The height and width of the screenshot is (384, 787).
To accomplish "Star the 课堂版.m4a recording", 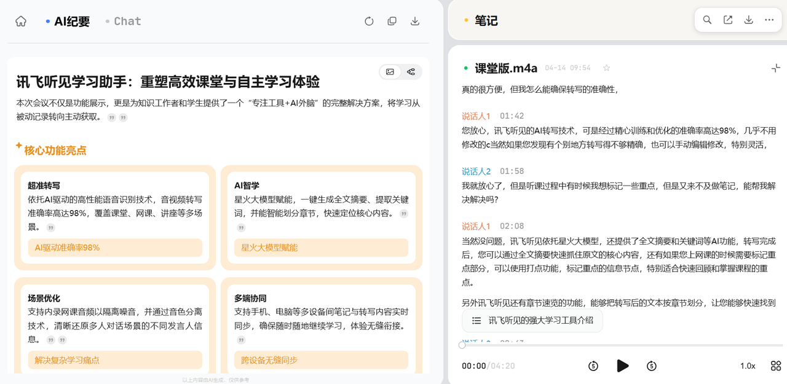I will pyautogui.click(x=606, y=68).
